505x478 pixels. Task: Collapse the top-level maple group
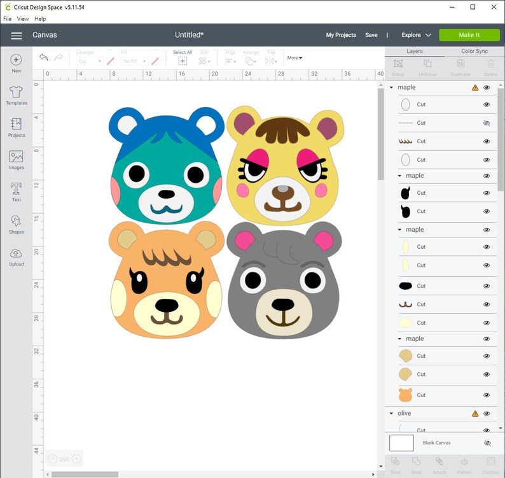pyautogui.click(x=391, y=87)
